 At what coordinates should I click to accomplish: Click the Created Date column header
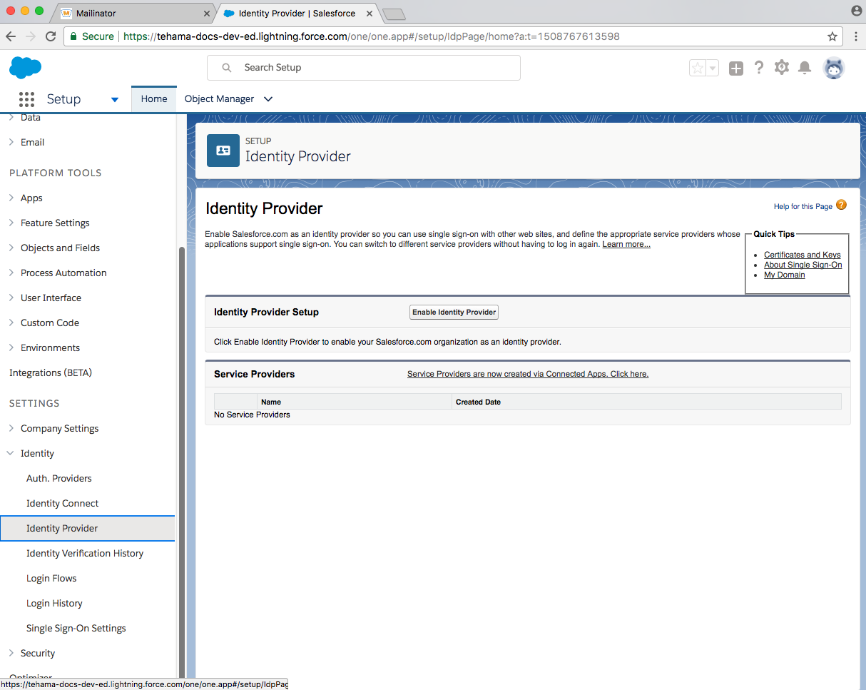[x=647, y=402]
